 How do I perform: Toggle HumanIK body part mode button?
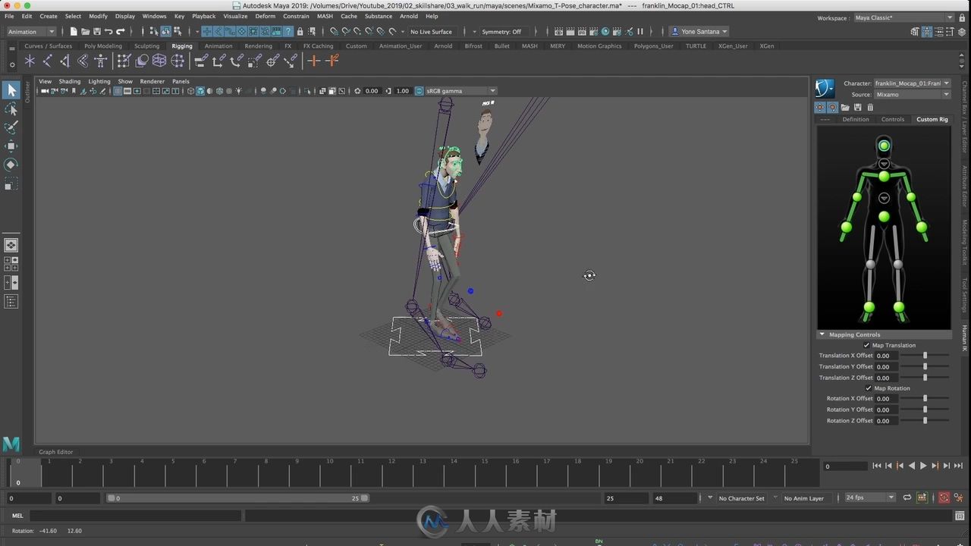pyautogui.click(x=832, y=108)
